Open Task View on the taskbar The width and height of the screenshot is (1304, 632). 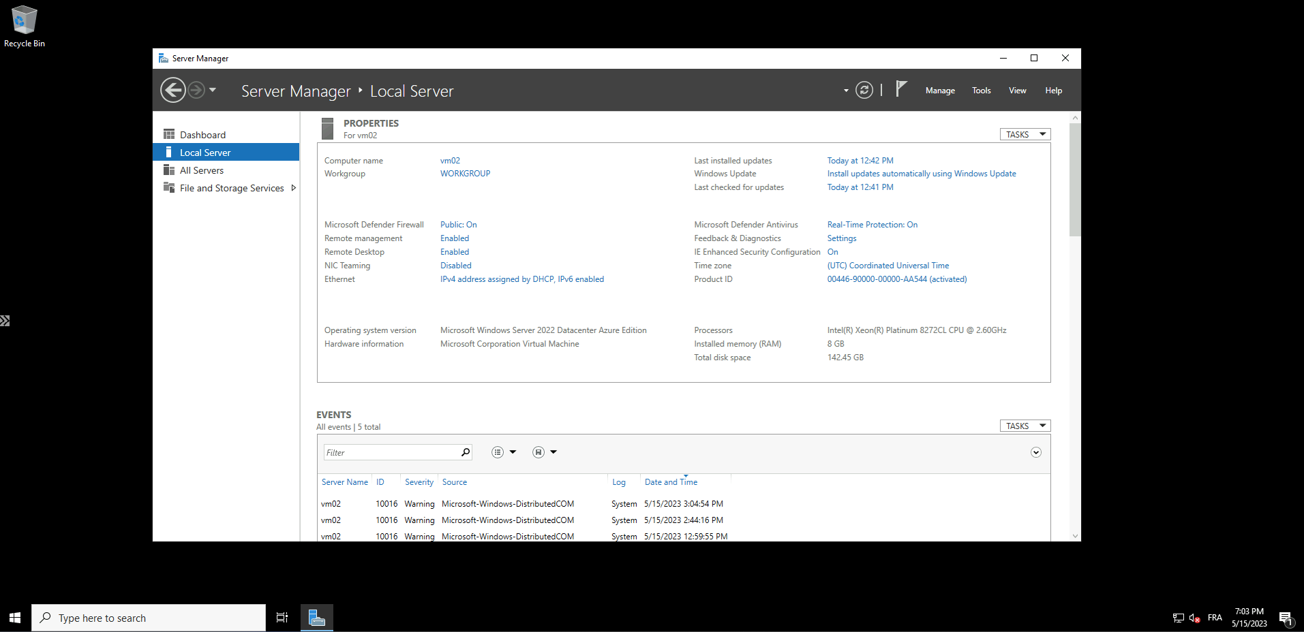point(282,618)
